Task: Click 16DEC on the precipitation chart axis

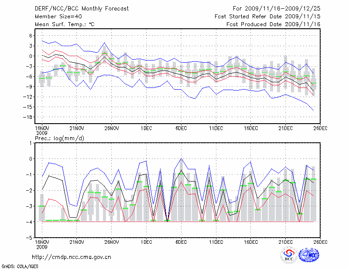Action: (251, 242)
